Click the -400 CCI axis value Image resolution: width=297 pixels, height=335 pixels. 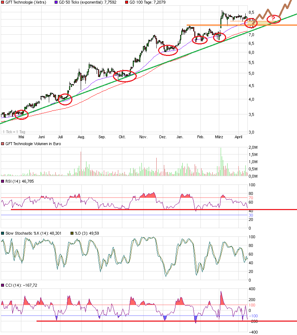[x=253, y=332]
